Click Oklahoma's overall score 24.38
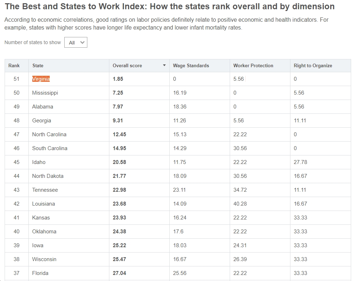 point(119,232)
